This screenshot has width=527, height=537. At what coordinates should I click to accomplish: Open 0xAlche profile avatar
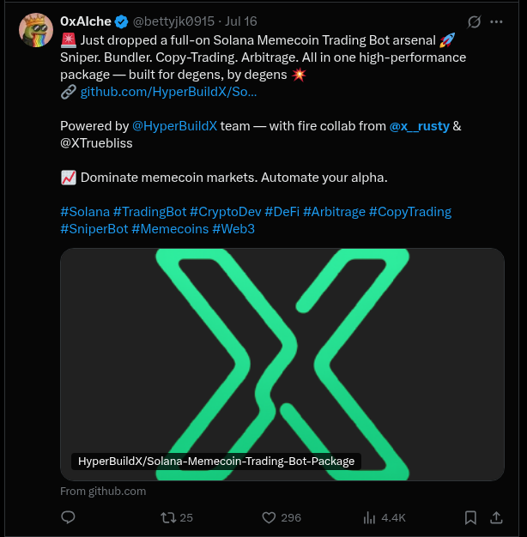tap(34, 30)
